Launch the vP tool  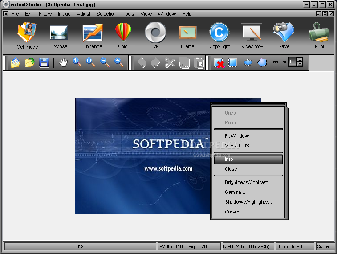pyautogui.click(x=156, y=36)
